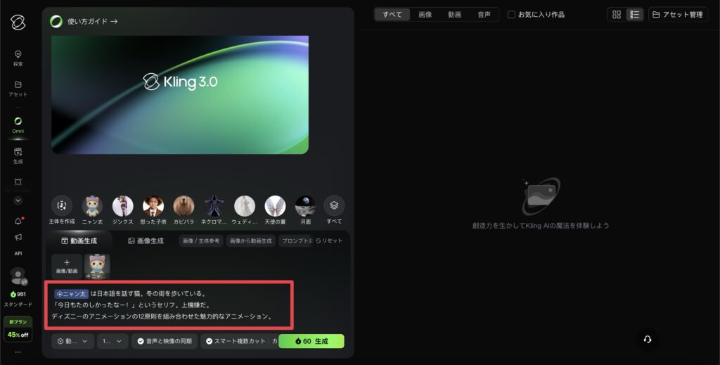Click the 主体を作成 create subject icon

coord(62,205)
